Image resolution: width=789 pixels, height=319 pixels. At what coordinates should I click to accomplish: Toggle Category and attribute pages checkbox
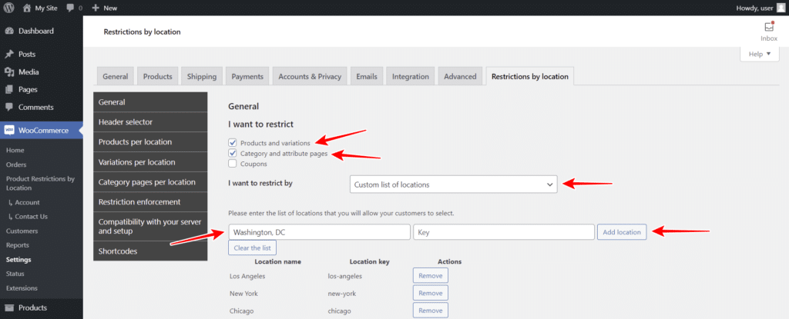click(x=233, y=154)
